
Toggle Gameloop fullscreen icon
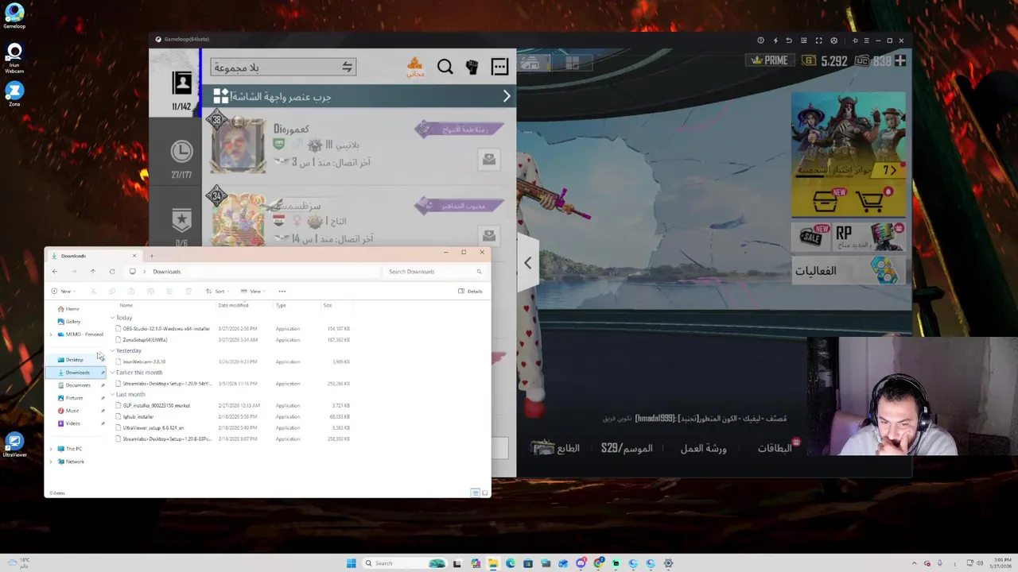point(818,41)
